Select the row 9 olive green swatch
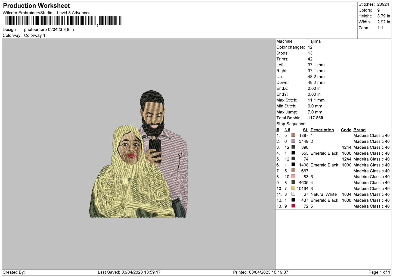The width and height of the screenshot is (393, 277). pyautogui.click(x=293, y=182)
